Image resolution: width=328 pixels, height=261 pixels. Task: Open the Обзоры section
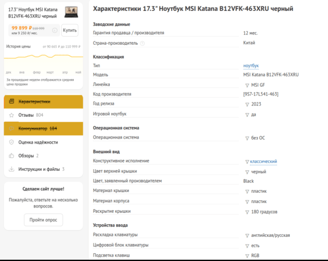click(44, 156)
